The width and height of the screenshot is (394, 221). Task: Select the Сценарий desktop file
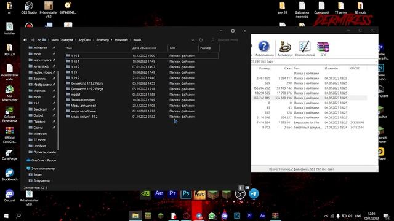point(321,8)
